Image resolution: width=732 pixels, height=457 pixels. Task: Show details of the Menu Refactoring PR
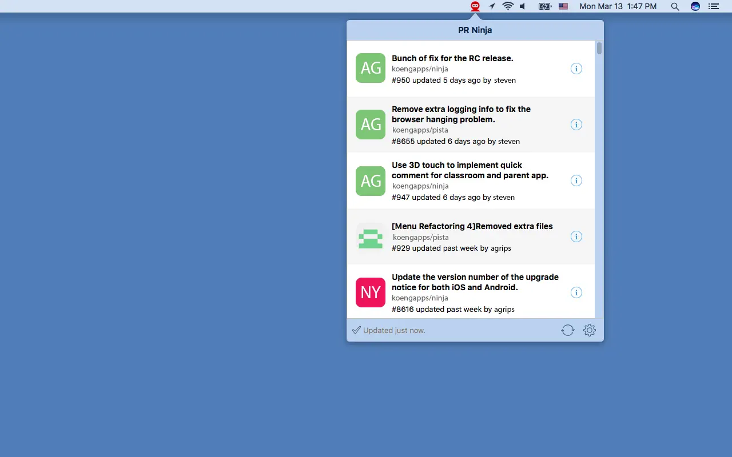tap(576, 236)
